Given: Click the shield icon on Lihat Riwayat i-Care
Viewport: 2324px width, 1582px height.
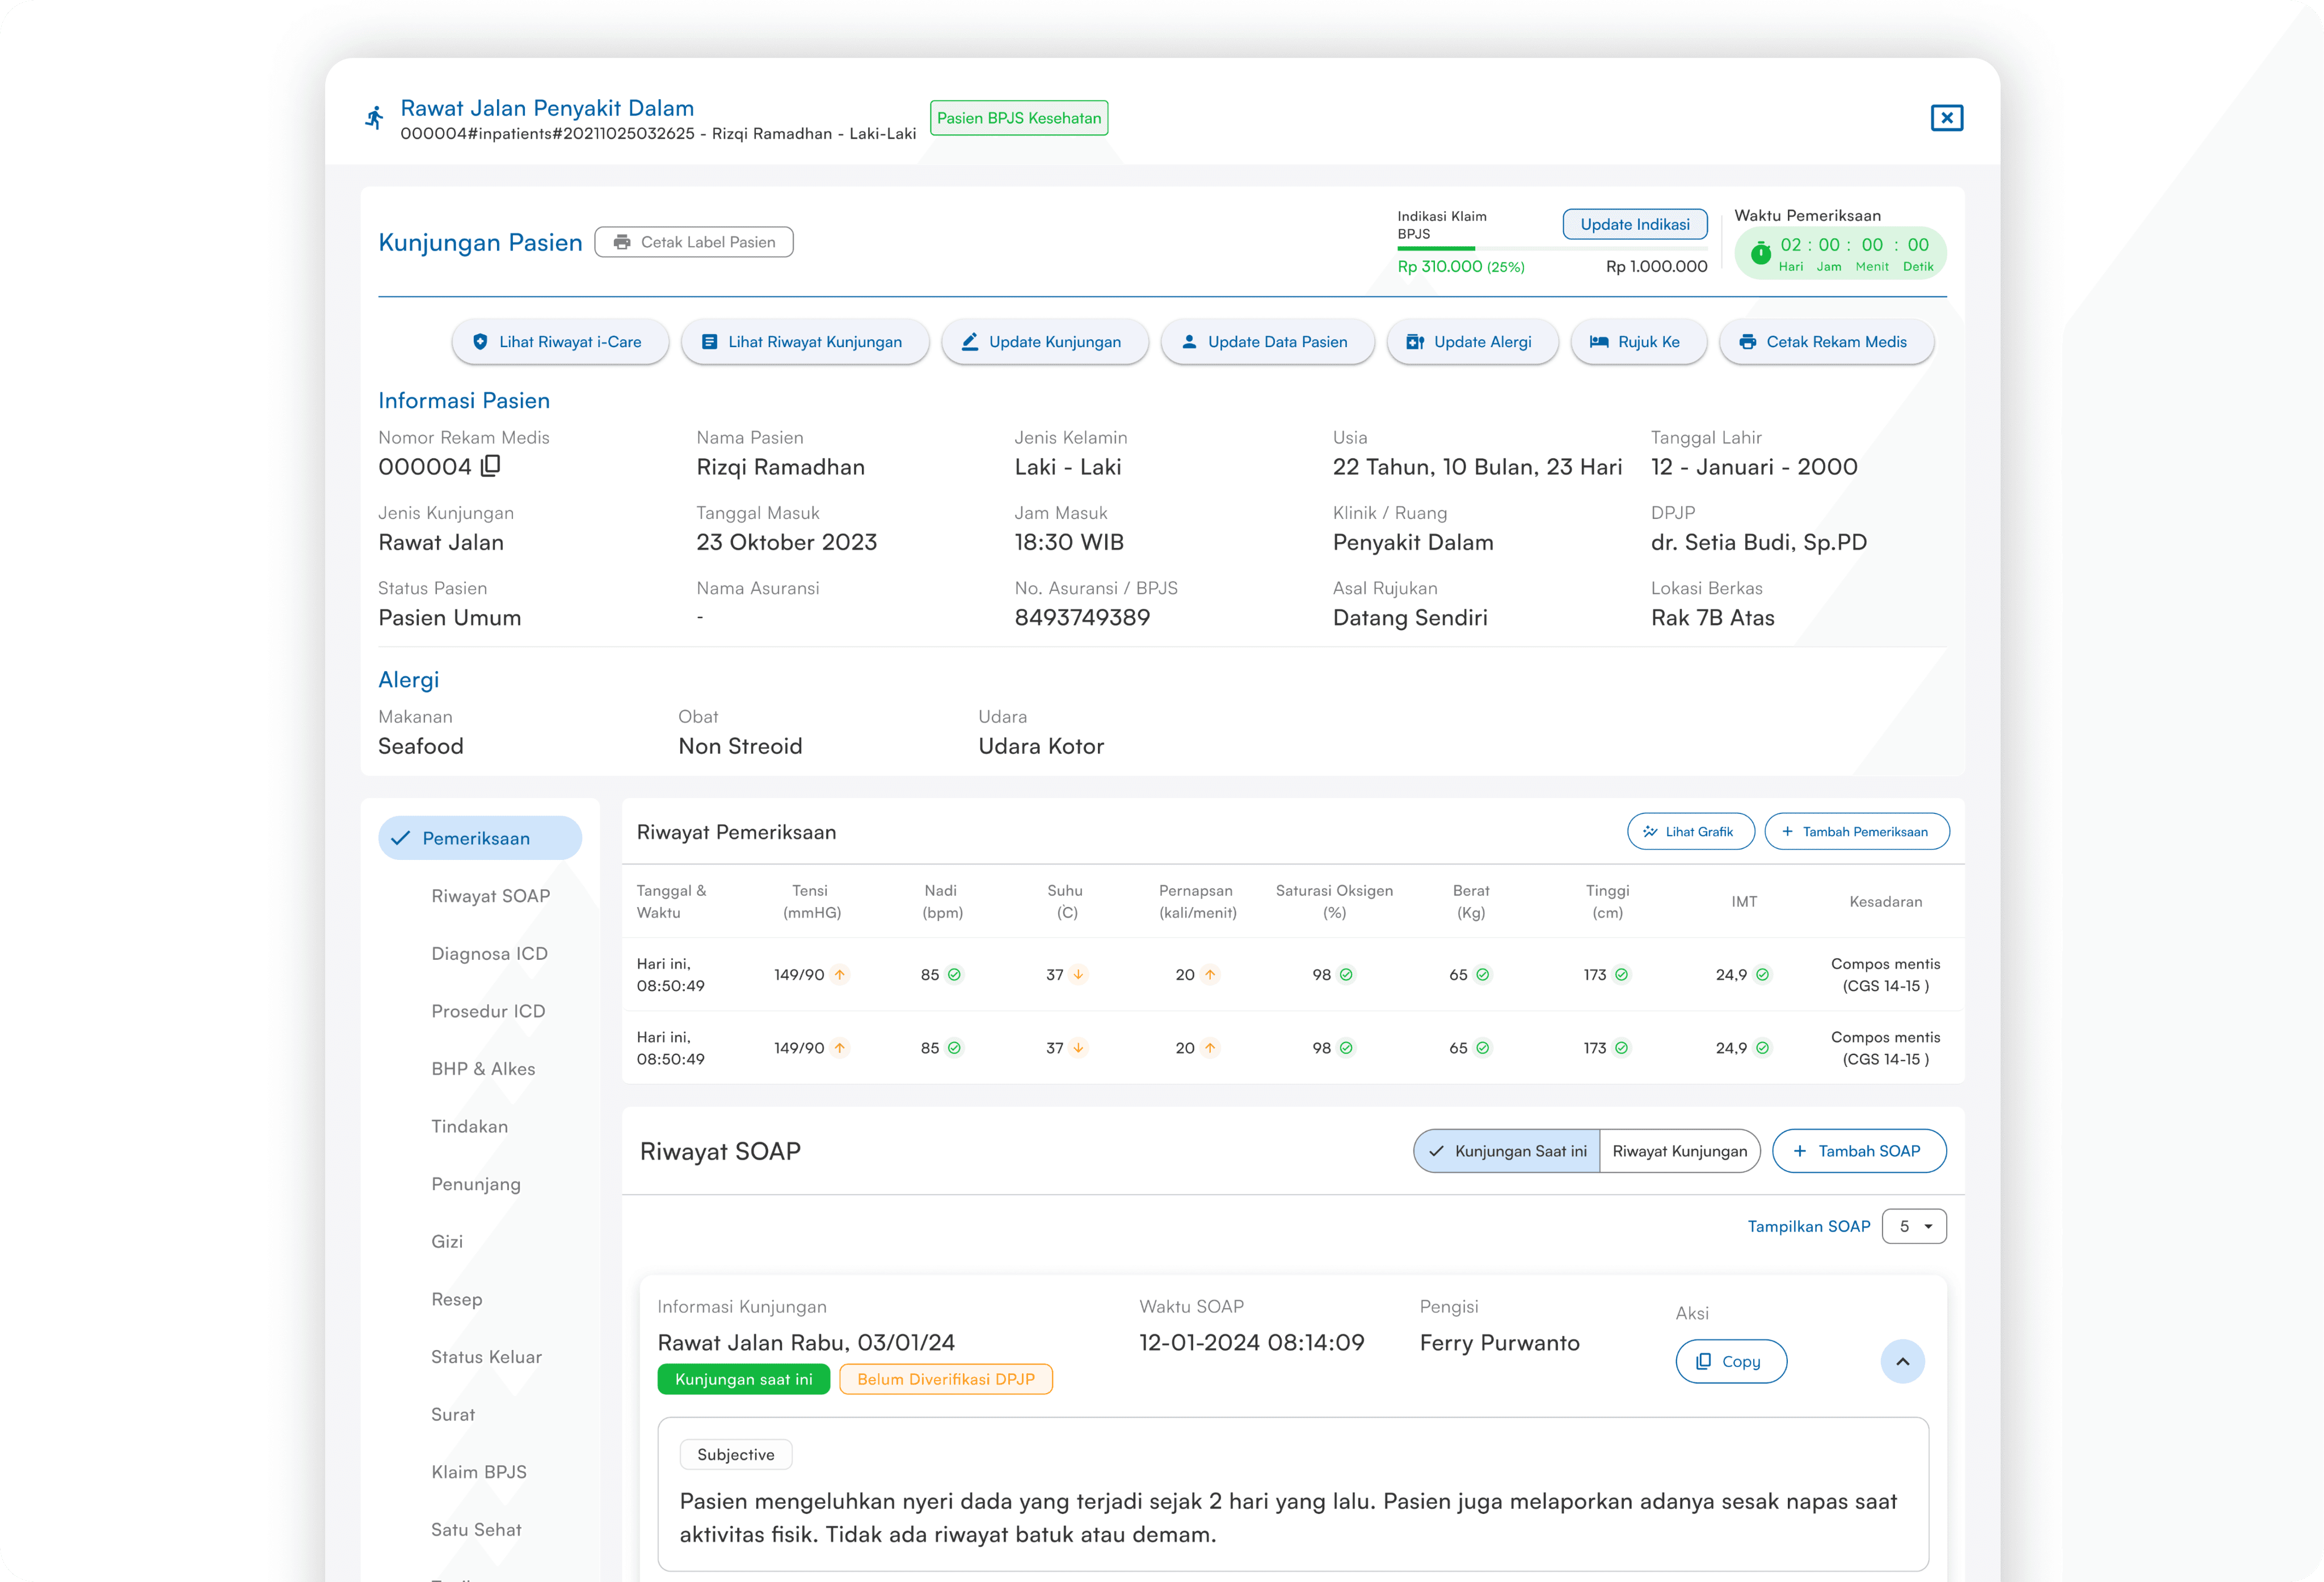Looking at the screenshot, I should point(480,342).
